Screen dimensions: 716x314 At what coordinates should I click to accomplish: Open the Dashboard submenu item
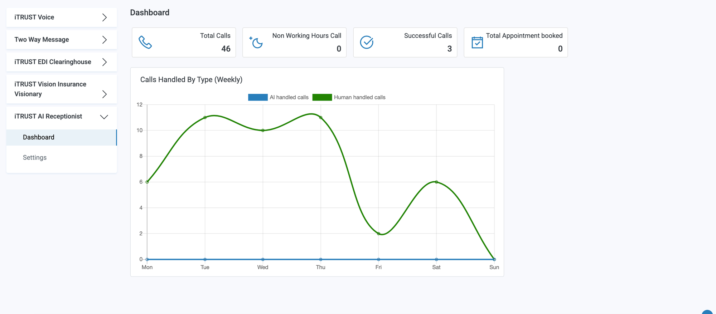pyautogui.click(x=39, y=137)
